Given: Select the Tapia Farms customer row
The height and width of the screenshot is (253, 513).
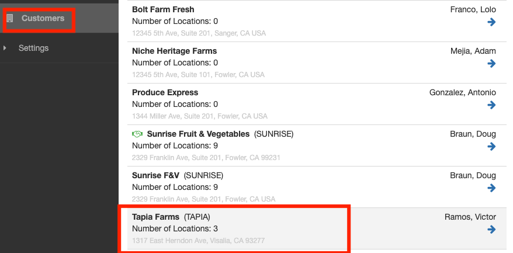Looking at the screenshot, I should coord(234,228).
